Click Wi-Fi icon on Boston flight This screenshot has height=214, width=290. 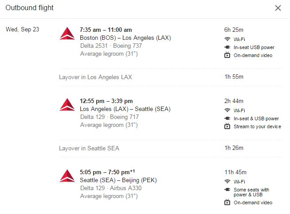point(227,39)
